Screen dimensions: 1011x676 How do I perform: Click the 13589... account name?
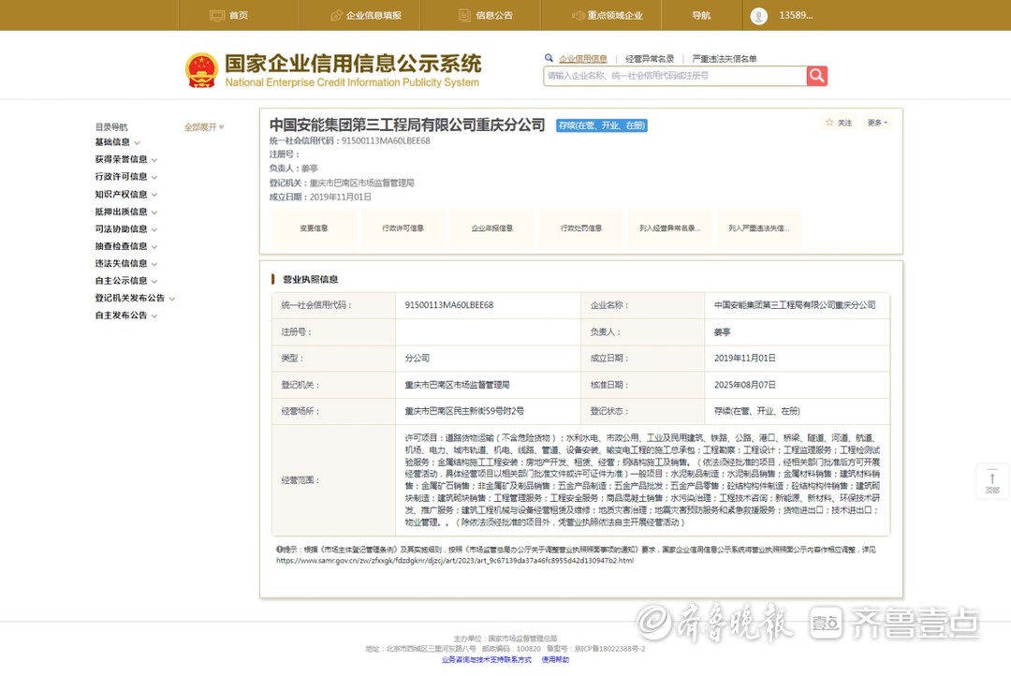796,16
